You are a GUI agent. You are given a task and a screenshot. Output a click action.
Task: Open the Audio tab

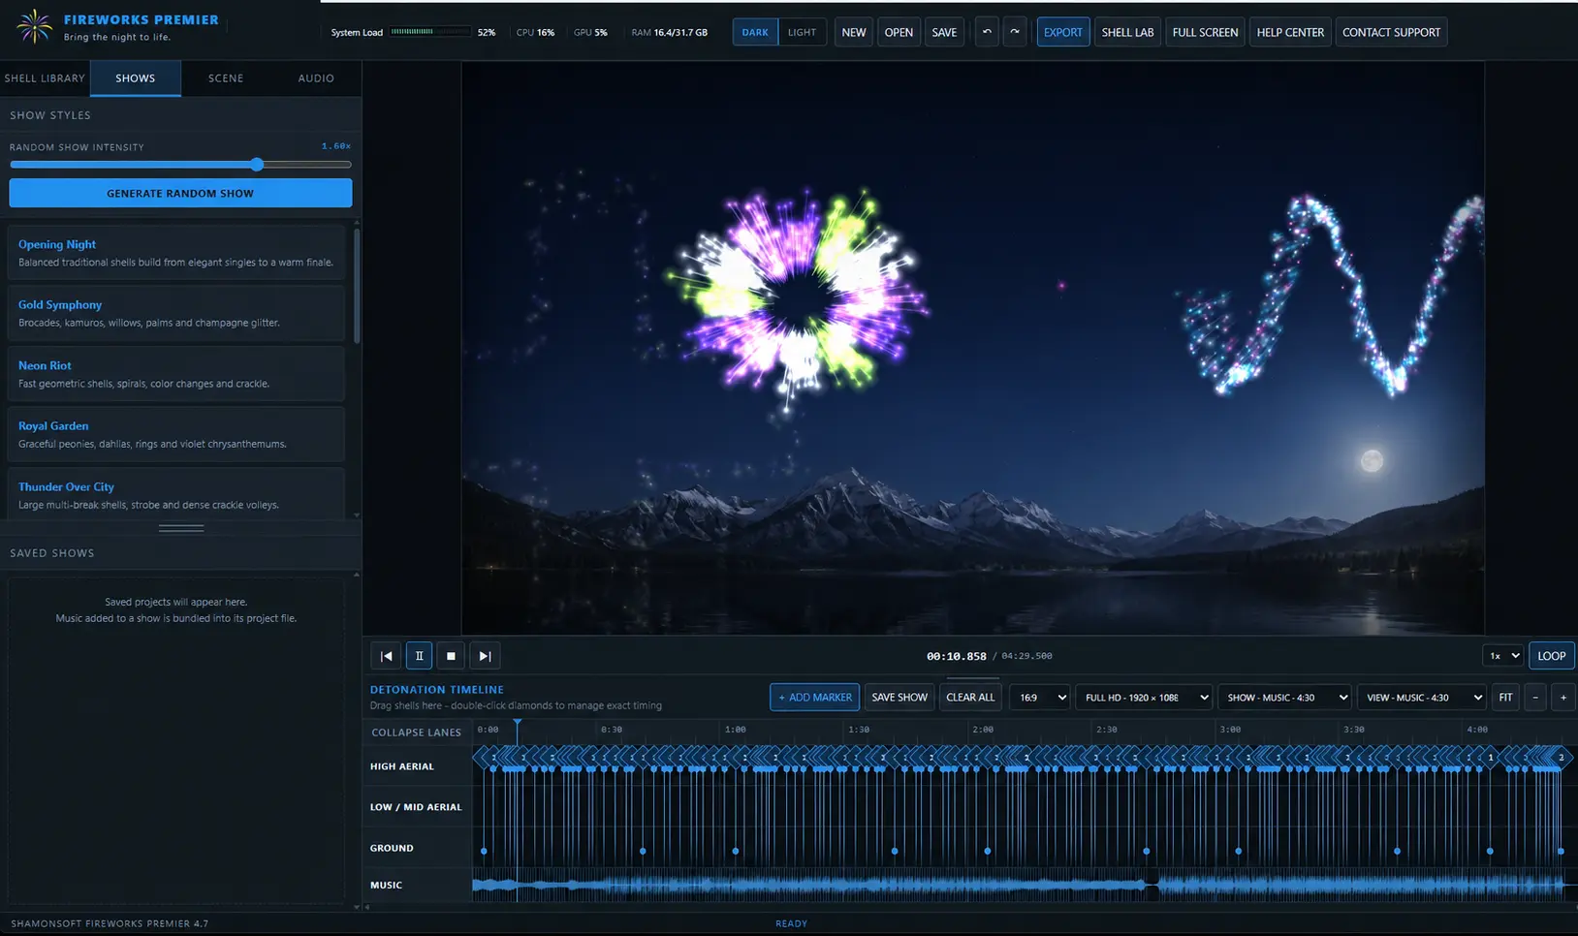point(316,78)
